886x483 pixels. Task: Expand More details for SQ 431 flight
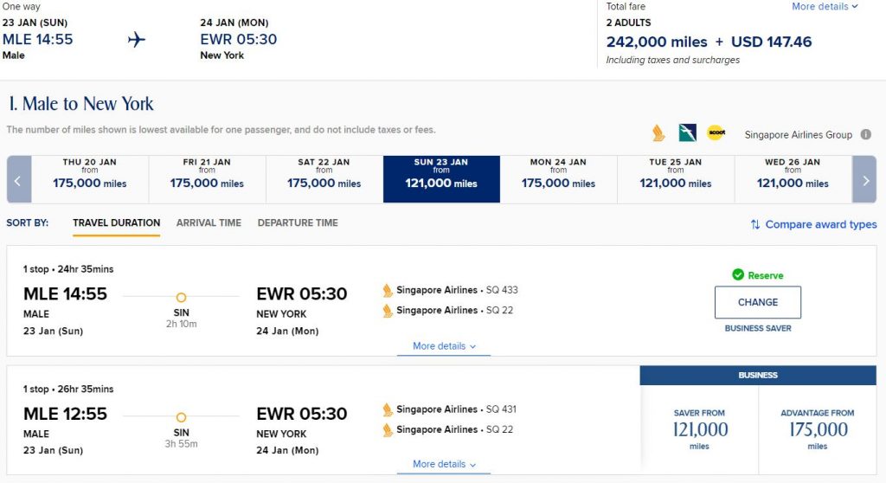click(444, 464)
